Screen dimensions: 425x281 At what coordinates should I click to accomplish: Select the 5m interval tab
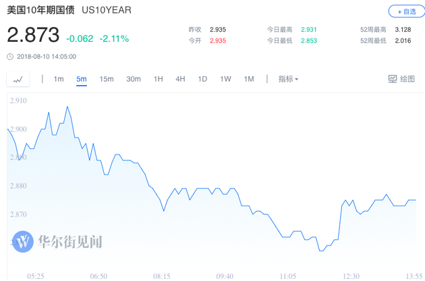pyautogui.click(x=82, y=79)
